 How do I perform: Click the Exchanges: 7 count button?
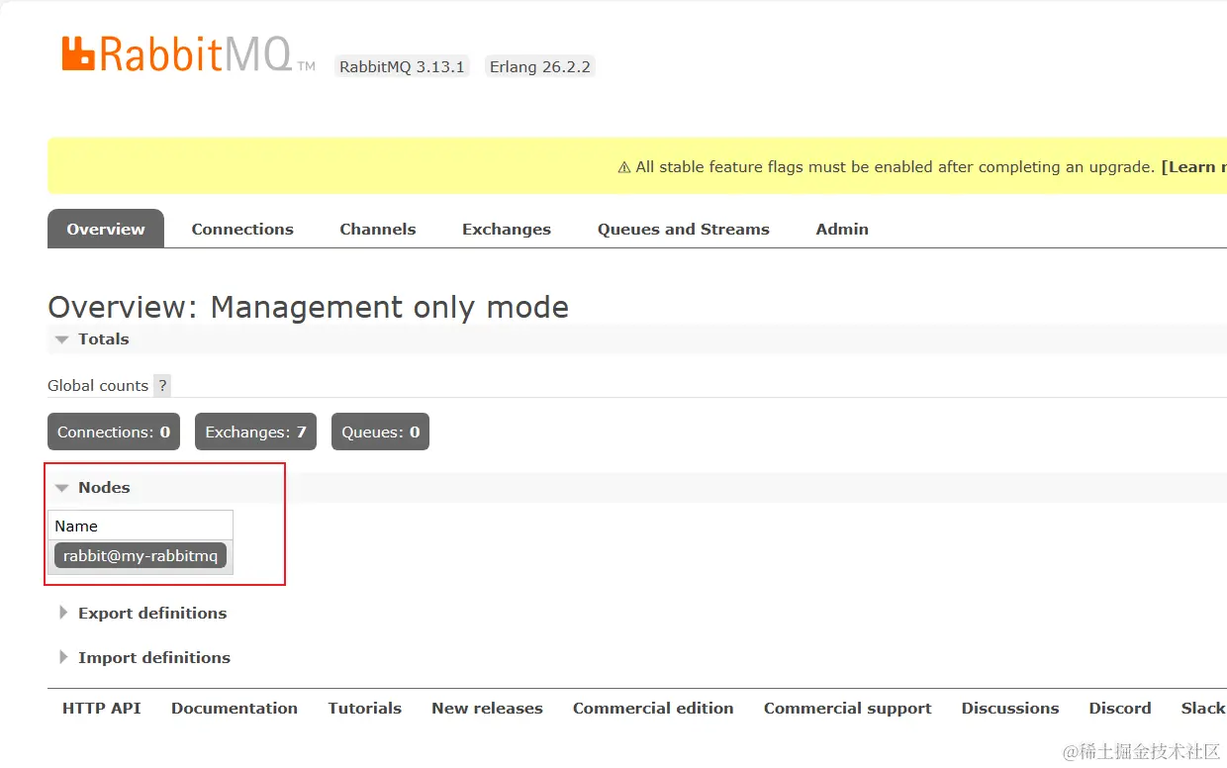click(x=255, y=432)
